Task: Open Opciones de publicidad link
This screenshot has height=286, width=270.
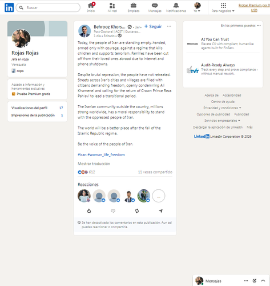Action: 213,114
